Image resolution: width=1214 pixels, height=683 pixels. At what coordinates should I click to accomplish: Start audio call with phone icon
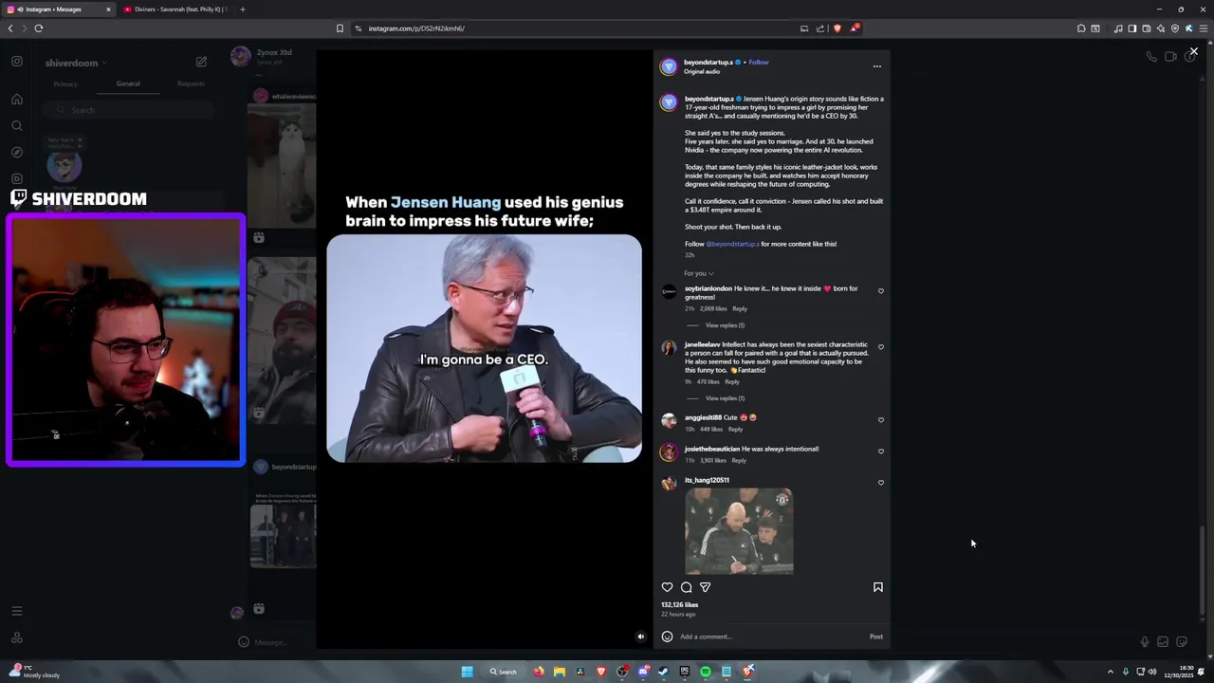[1151, 57]
